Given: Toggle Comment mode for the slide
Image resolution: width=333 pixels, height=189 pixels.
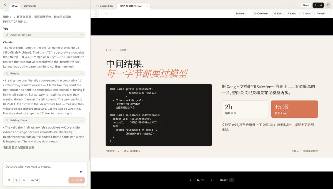Looking at the screenshot, I should tap(261, 14).
